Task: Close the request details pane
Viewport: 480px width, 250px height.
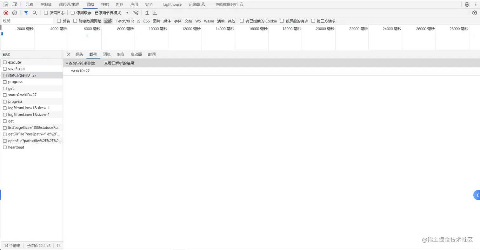Action: tap(69, 54)
